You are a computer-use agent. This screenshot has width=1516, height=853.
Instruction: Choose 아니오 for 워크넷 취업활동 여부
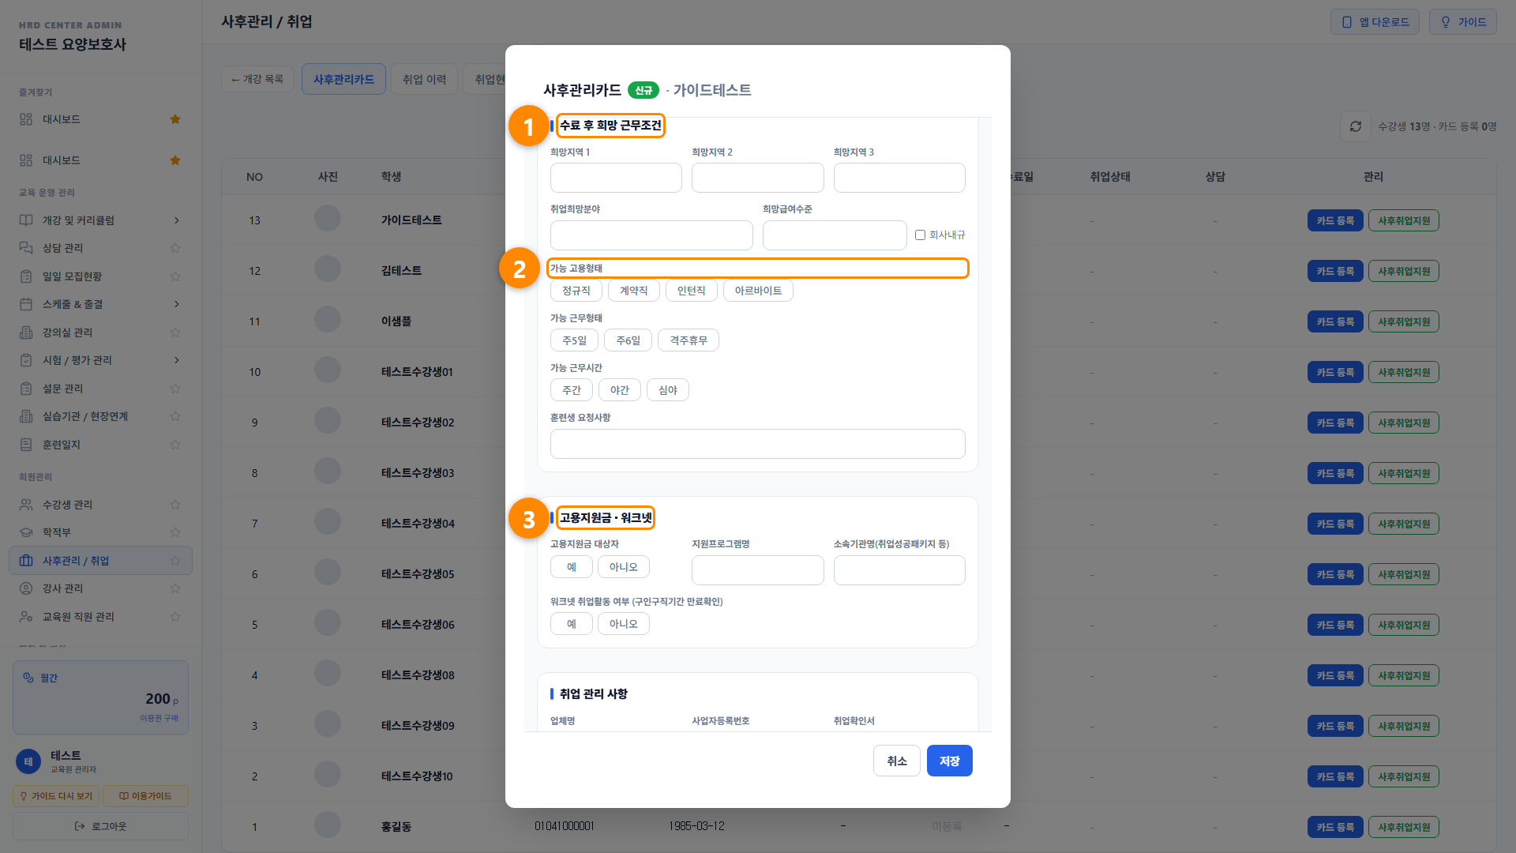pos(624,624)
